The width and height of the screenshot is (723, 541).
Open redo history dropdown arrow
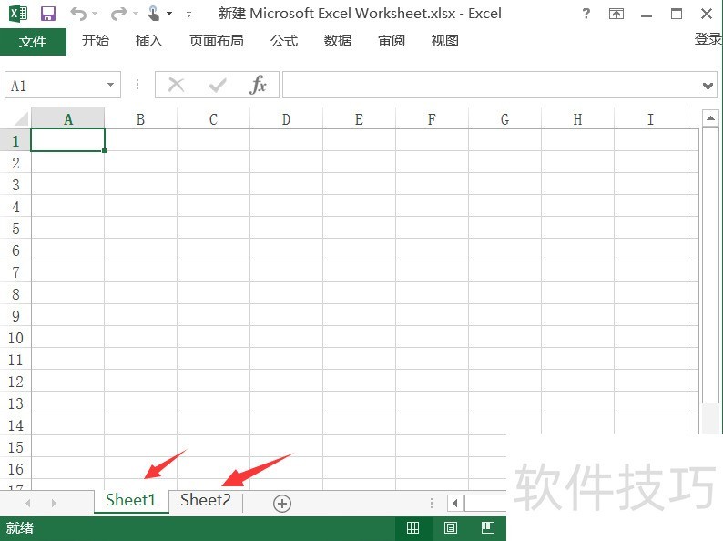136,14
